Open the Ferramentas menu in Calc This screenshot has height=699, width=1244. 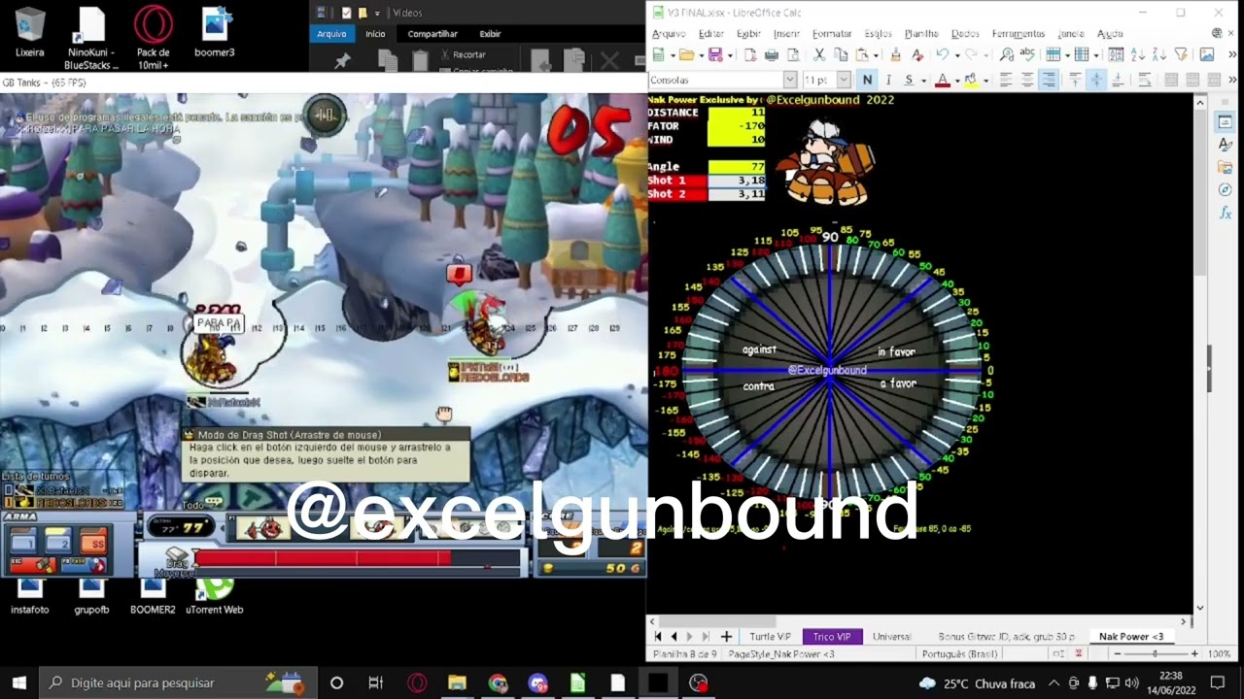pos(1019,34)
